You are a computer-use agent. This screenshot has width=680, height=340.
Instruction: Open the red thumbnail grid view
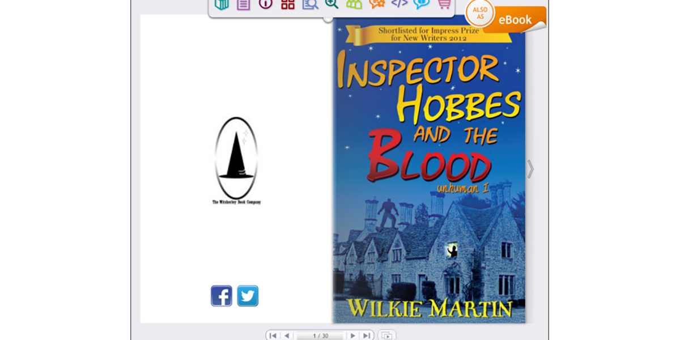pos(288,3)
